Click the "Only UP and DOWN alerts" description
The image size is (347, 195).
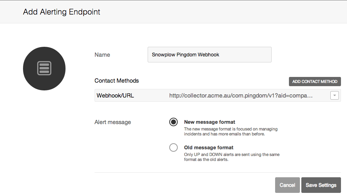232,157
